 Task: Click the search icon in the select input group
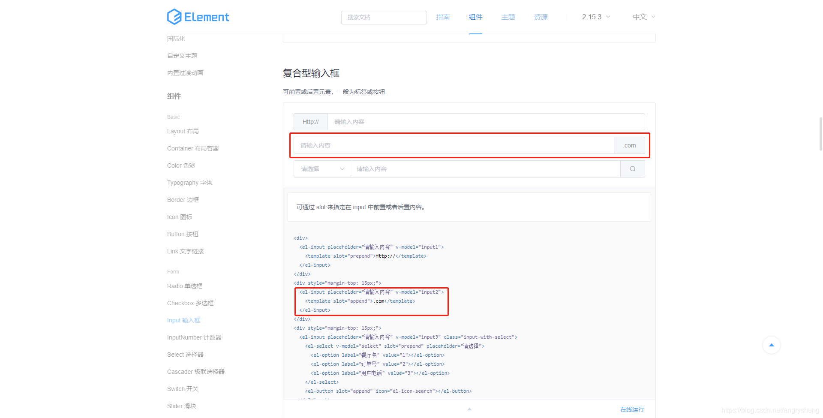tap(632, 168)
